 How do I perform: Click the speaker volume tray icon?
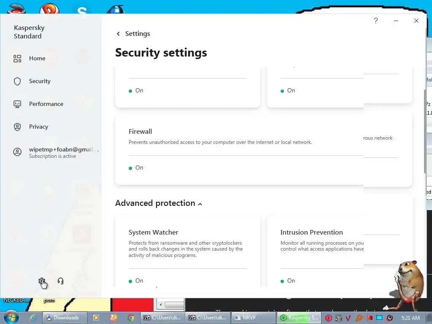[x=389, y=318]
